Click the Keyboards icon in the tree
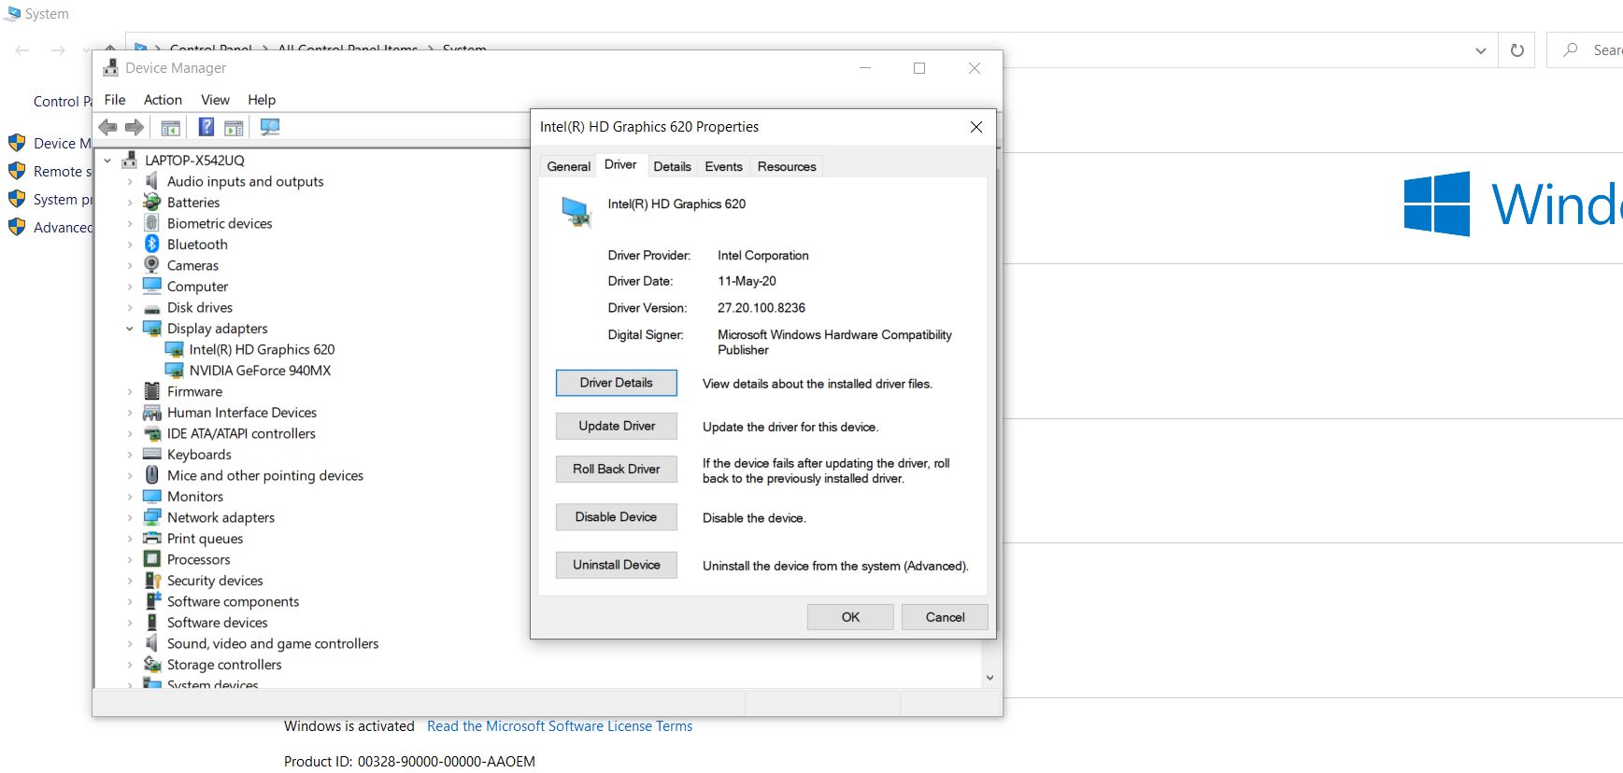 point(151,454)
